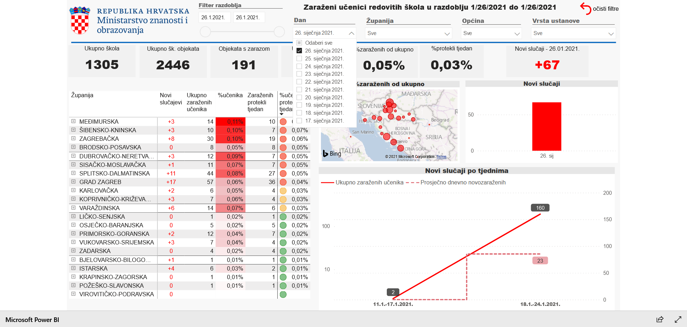The width and height of the screenshot is (687, 327).
Task: Expand the POŽEŠKO-SLAVONSKA row
Action: coord(73,285)
